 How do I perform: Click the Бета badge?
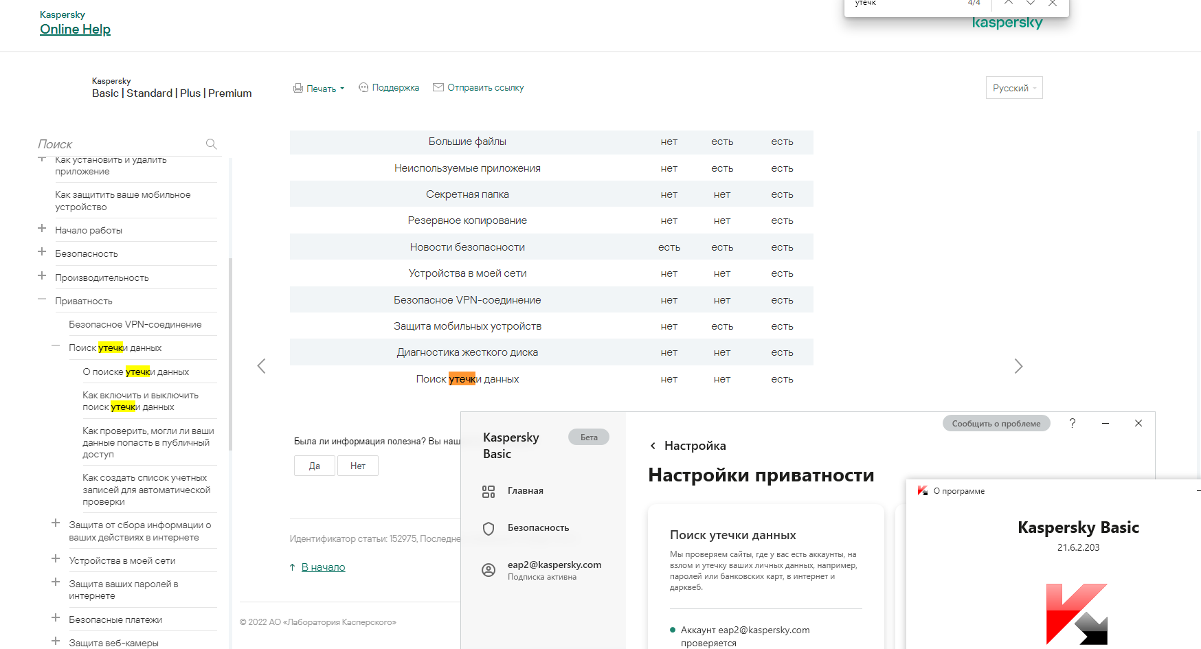click(589, 437)
